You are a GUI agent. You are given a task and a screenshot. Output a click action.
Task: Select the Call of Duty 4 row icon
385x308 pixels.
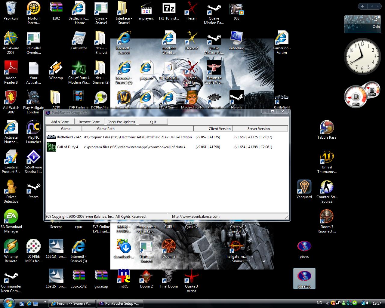pos(51,147)
